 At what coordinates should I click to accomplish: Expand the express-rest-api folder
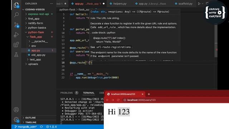pos(38,14)
